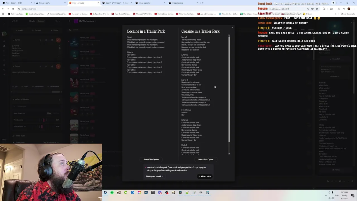Open the Make Your Car Fast... bookmark
This screenshot has width=357, height=201.
coord(185,14)
